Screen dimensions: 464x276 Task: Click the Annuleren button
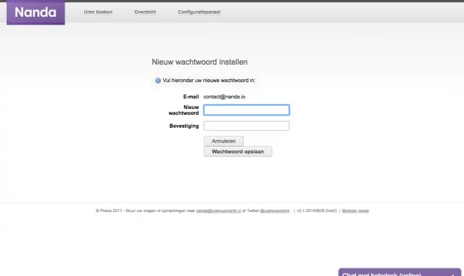click(224, 141)
